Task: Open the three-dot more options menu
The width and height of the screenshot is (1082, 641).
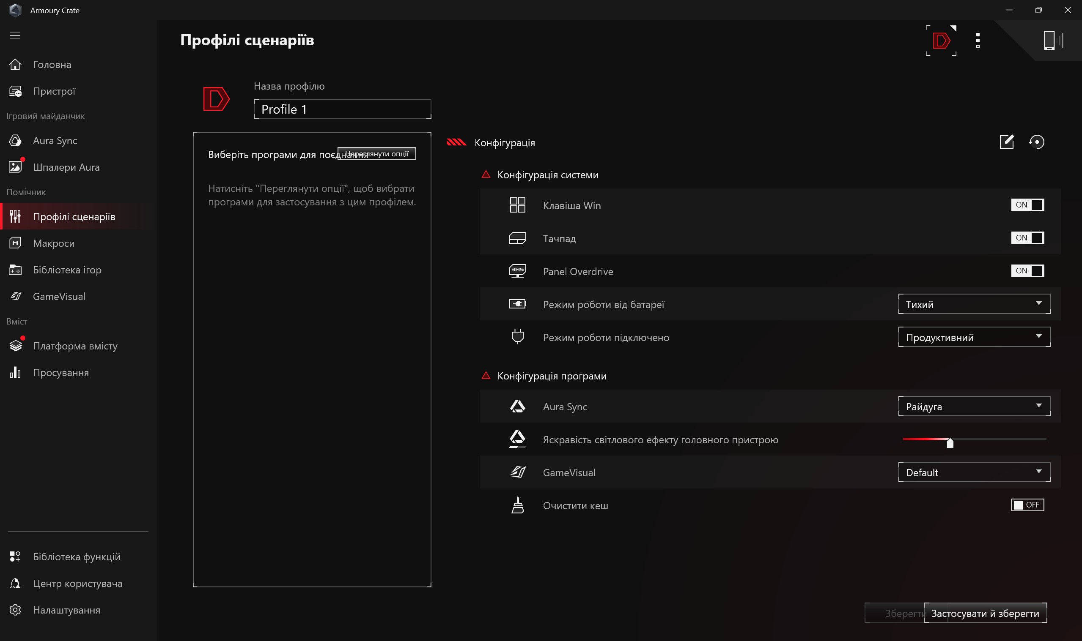Action: click(978, 41)
